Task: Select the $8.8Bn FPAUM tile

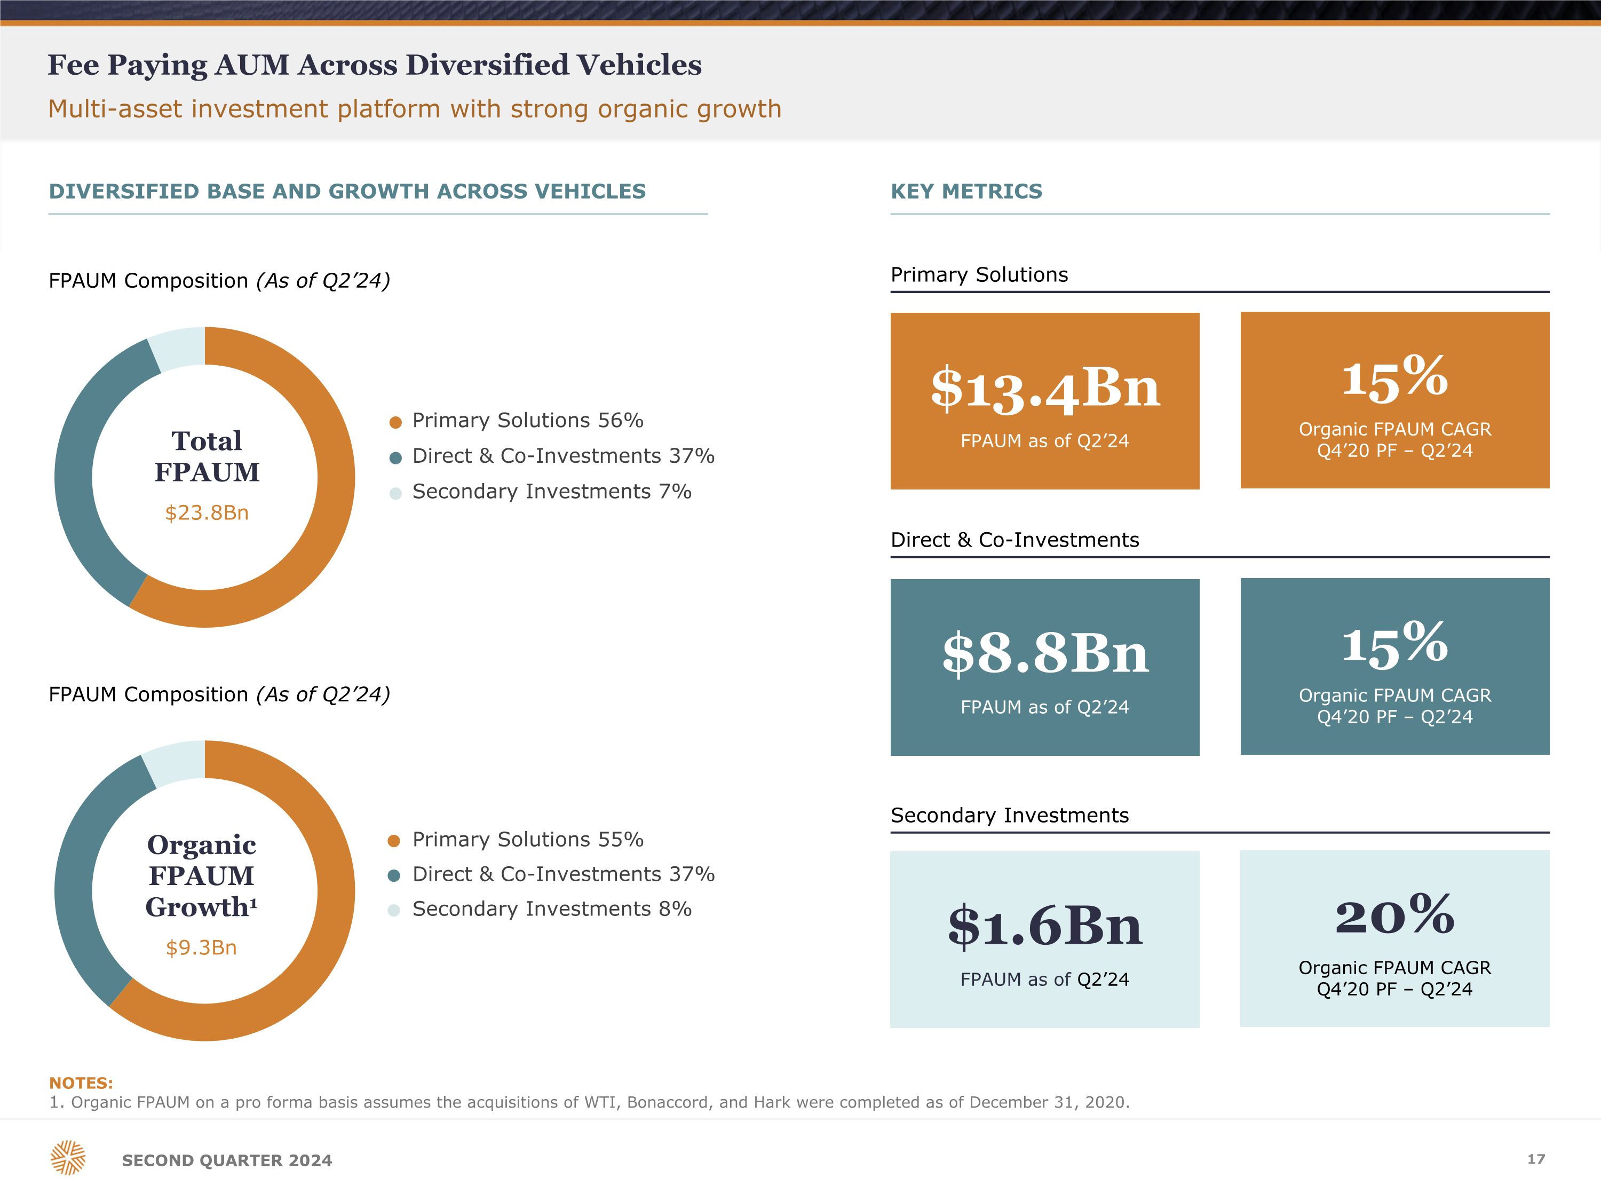Action: click(x=1044, y=667)
